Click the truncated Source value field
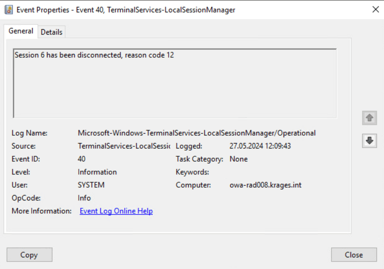The height and width of the screenshot is (269, 384). [124, 146]
